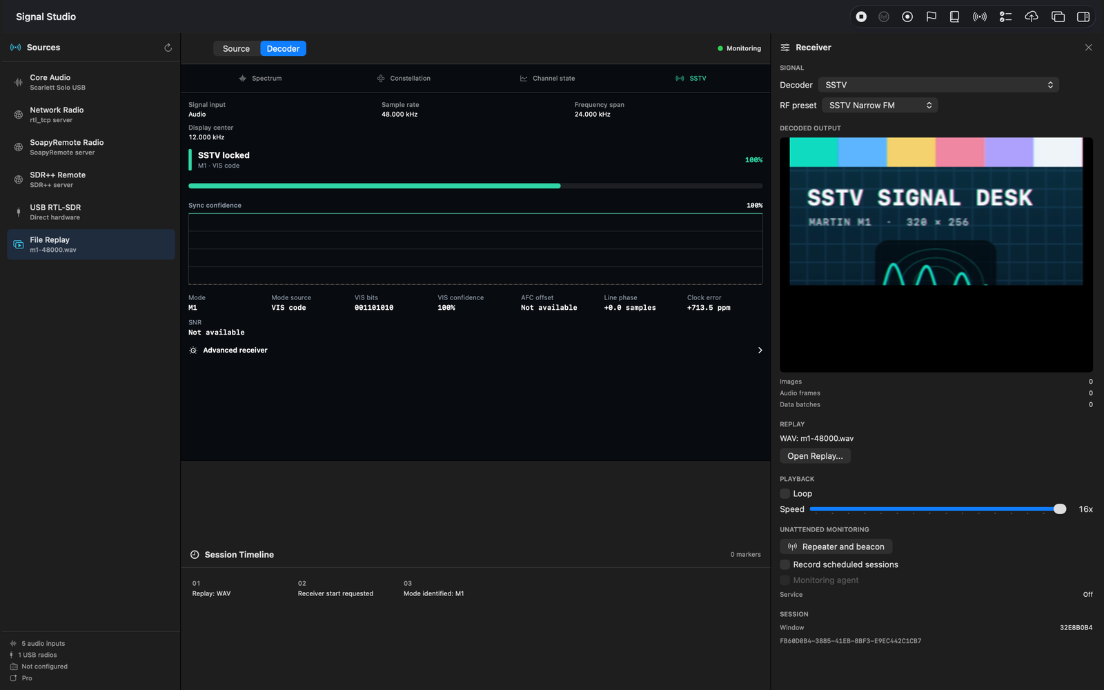Toggle the right sidebar panel icon
This screenshot has height=690, width=1104.
[1083, 17]
